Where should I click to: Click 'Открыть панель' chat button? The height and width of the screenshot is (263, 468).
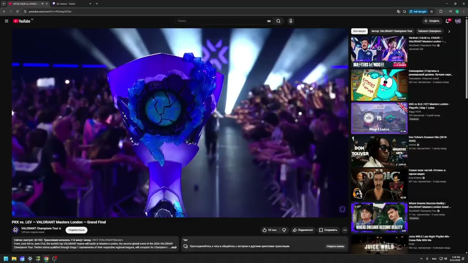click(x=335, y=246)
